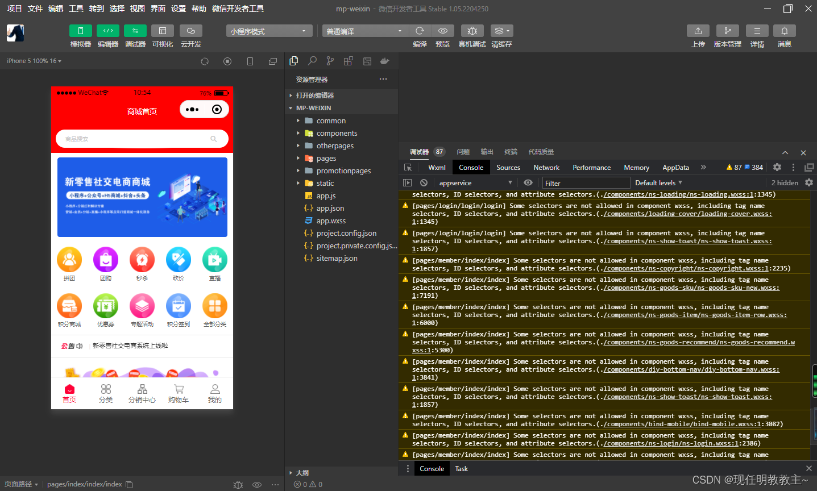Viewport: 817px width, 491px height.
Task: Collapse the MP-WEIXIN project root
Action: pos(341,108)
